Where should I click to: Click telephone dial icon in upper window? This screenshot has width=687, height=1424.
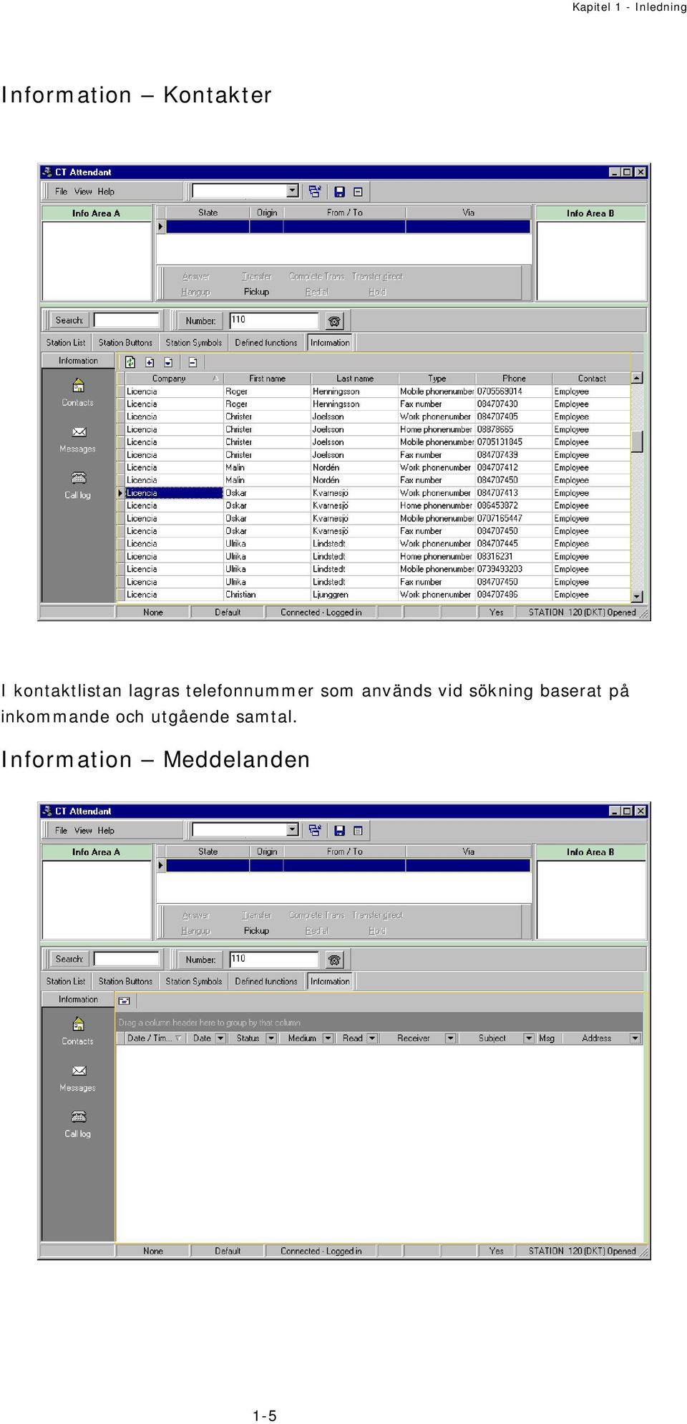point(334,321)
